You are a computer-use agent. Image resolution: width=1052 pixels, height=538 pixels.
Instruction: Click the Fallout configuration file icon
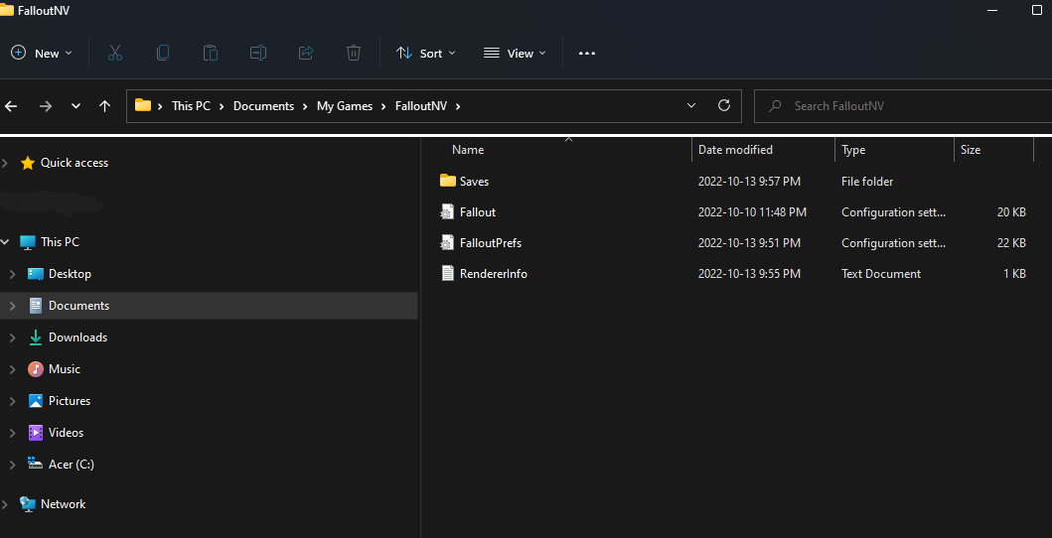coord(447,211)
